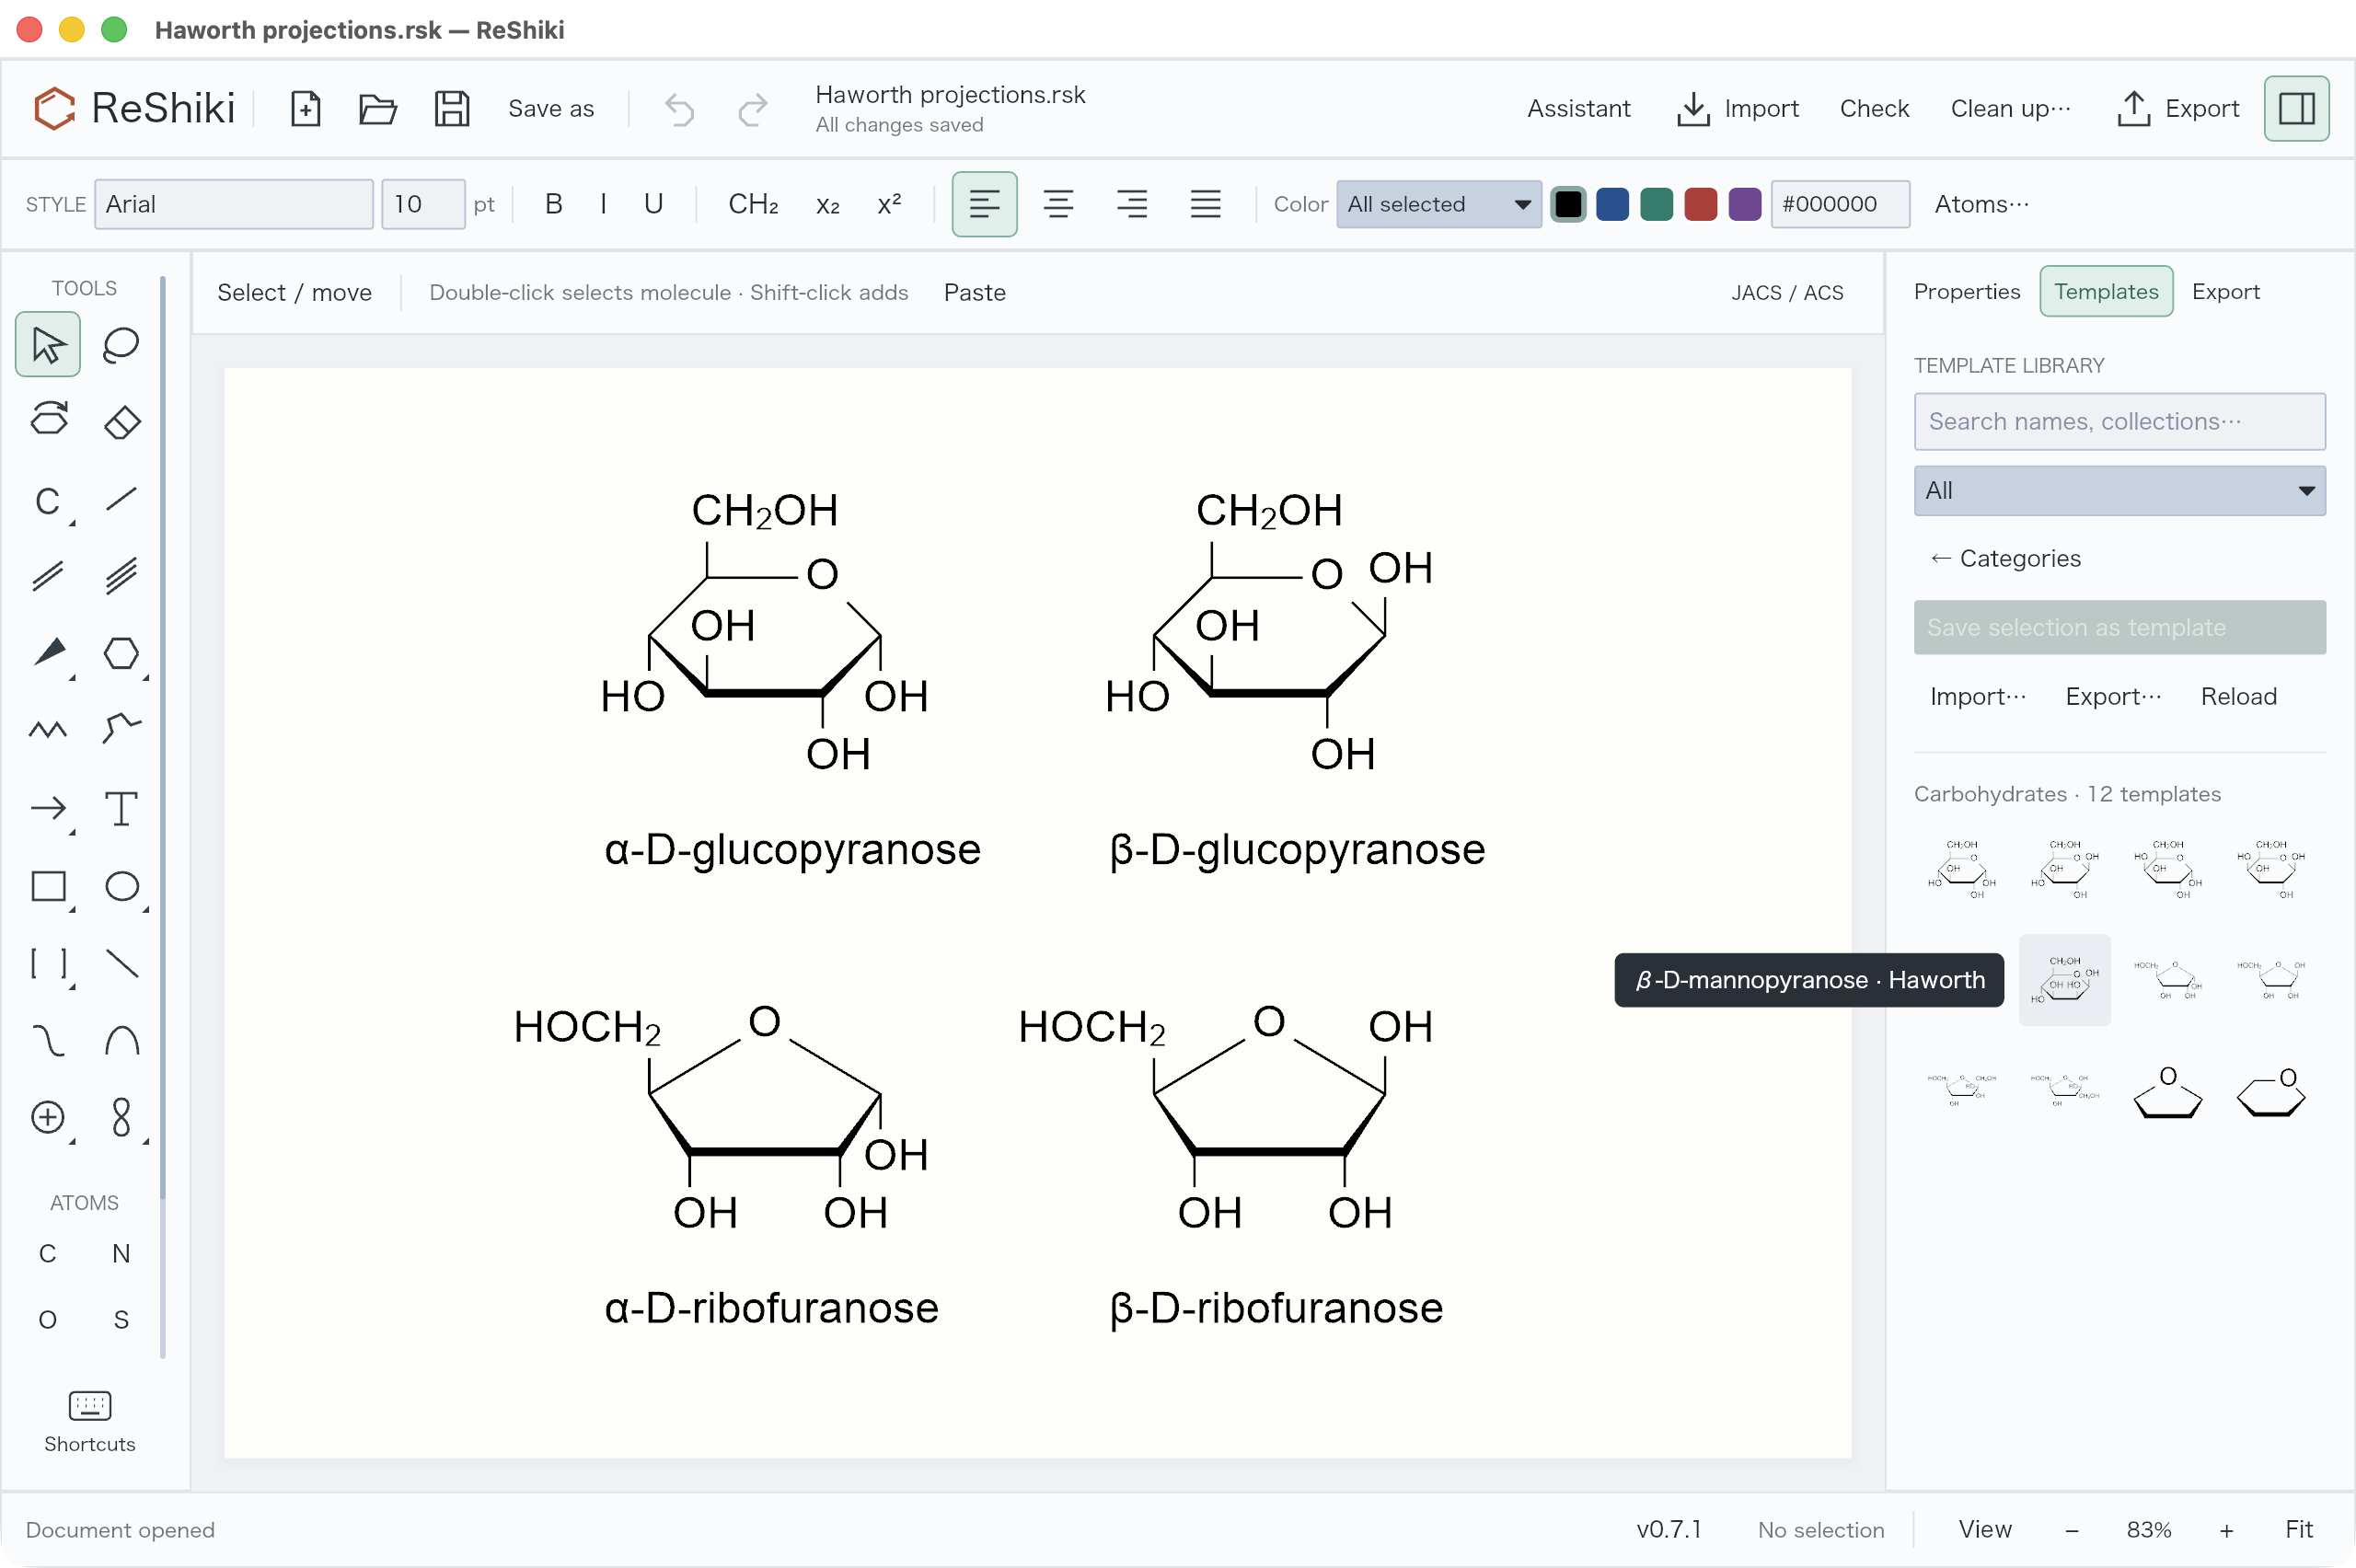Viewport: 2356px width, 1568px height.
Task: Toggle italic formatting
Action: 603,204
